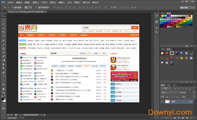This screenshot has height=120, width=197.
Task: Open the 不透明度 opacity slider arrow
Action: pyautogui.click(x=194, y=93)
